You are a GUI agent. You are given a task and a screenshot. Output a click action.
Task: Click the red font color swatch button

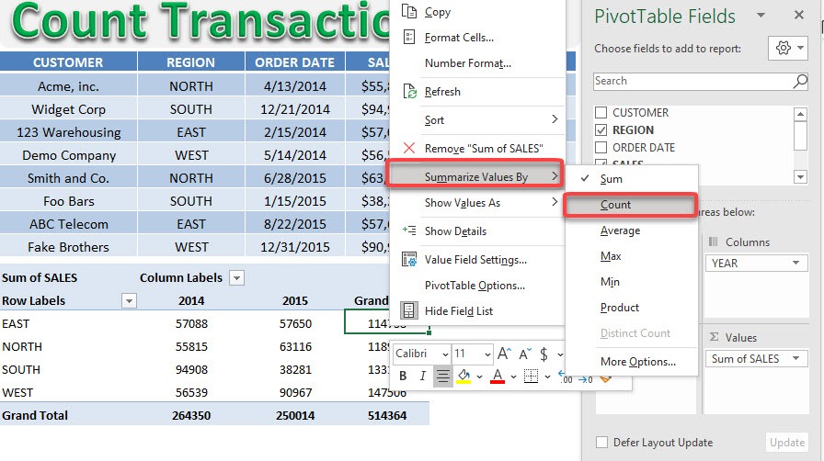tap(498, 376)
